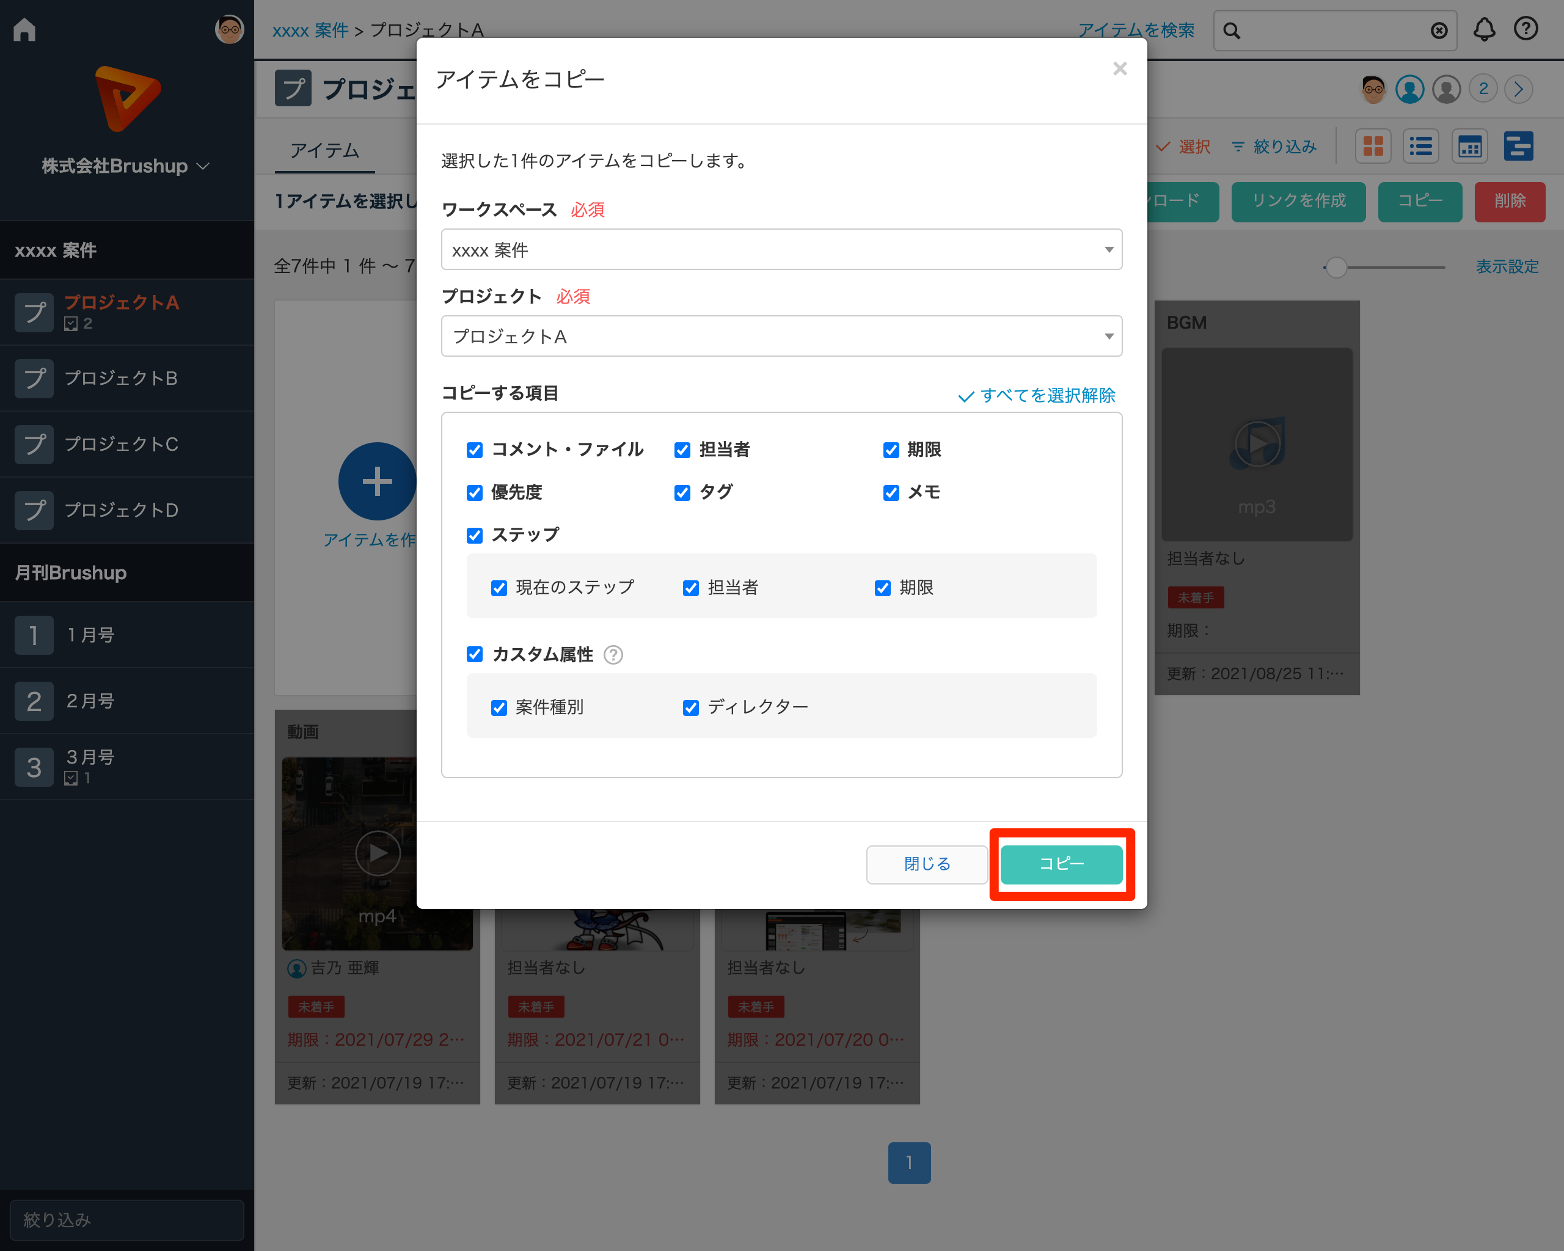The height and width of the screenshot is (1251, 1564).
Task: Click custom attributes help icon
Action: (x=613, y=655)
